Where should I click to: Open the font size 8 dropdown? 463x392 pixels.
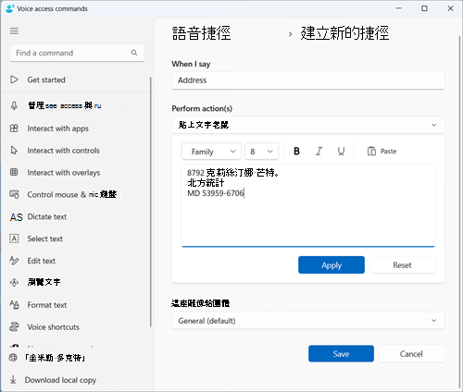261,152
